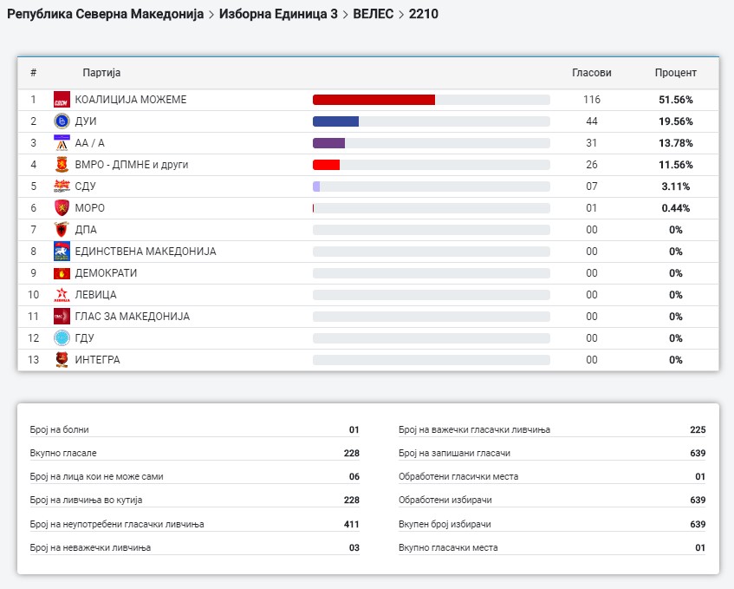The height and width of the screenshot is (589, 734).
Task: Click the ЛЕВИЦА star logo icon
Action: (62, 295)
